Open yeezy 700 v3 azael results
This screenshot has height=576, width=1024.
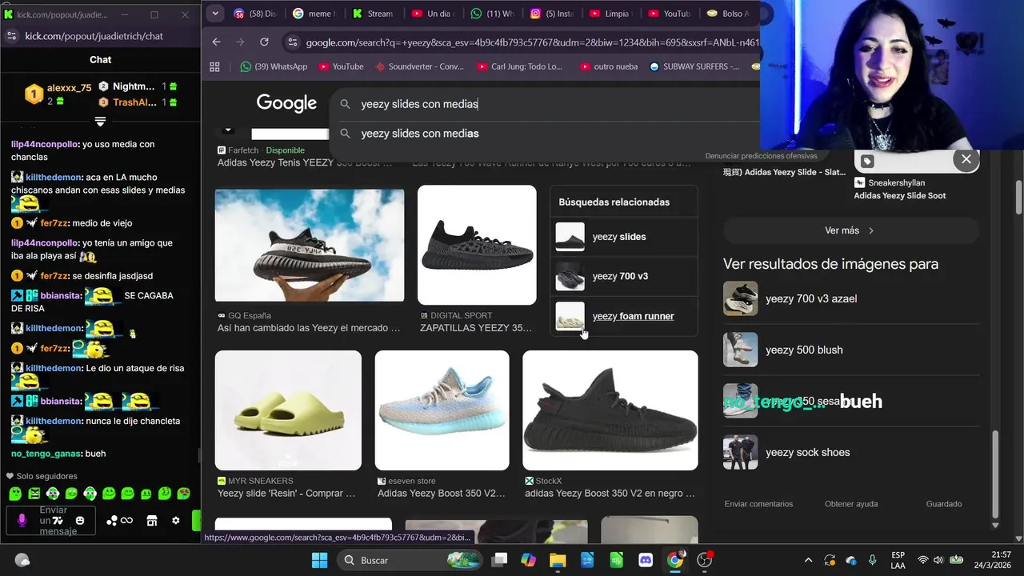[851, 298]
